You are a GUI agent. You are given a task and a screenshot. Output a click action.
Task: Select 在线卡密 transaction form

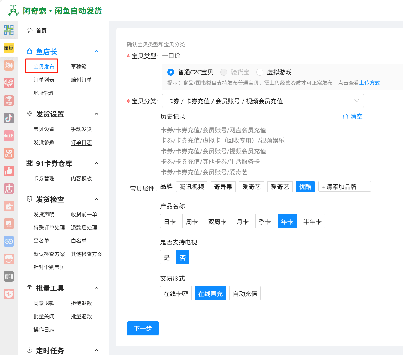coord(176,293)
